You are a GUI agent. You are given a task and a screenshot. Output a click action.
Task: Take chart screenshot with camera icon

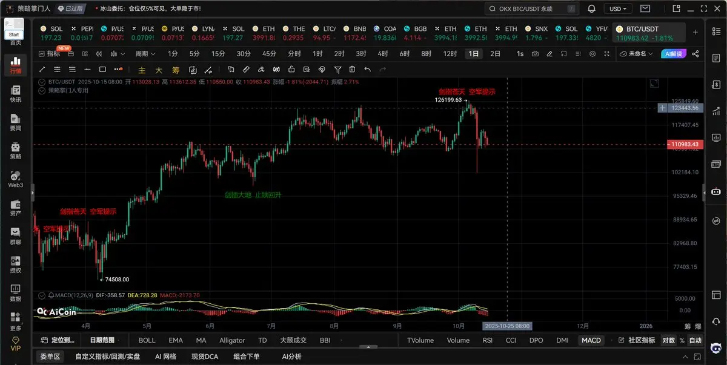535,54
